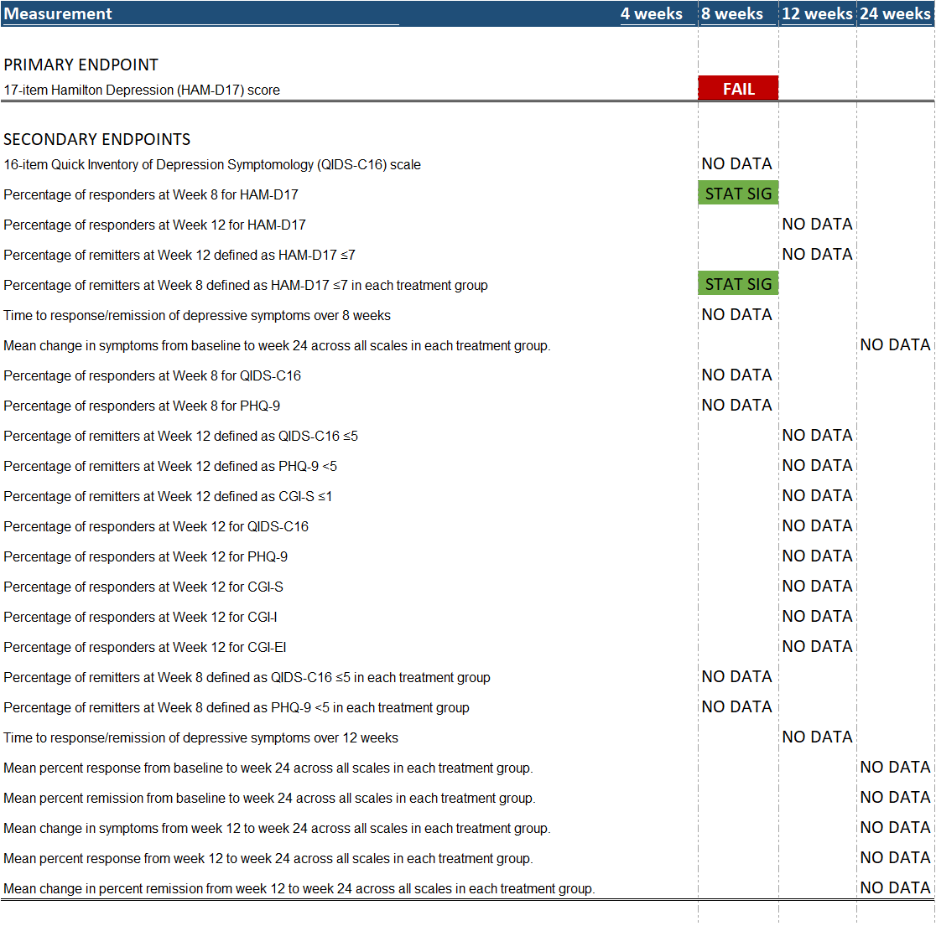This screenshot has height=926, width=936.
Task: Select Percentage of responders at Week 12 for CGI-EI
Action: (145, 648)
